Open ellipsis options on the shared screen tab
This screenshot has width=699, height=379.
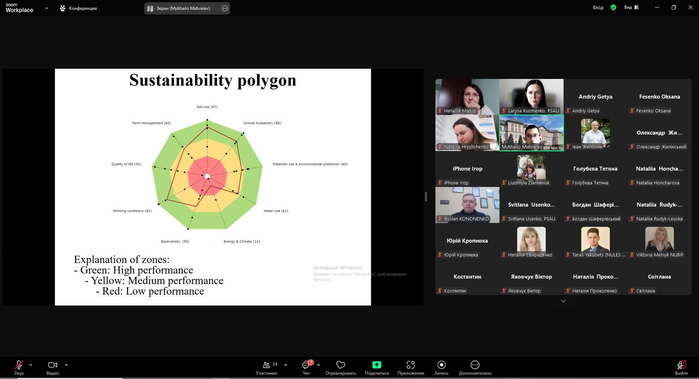coord(225,8)
